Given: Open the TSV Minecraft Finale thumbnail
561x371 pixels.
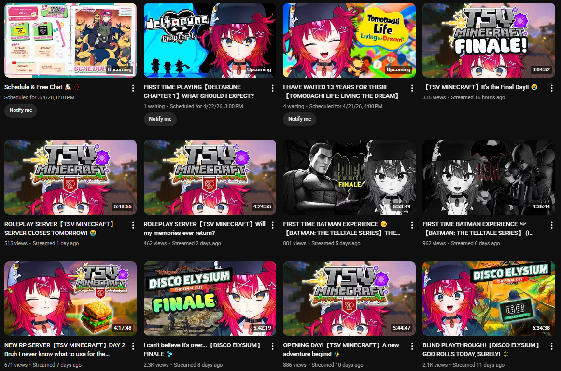Looking at the screenshot, I should click(489, 41).
